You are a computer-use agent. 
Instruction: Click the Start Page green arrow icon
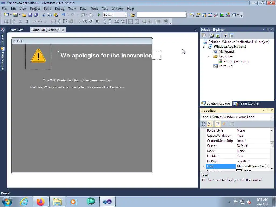pyautogui.click(x=222, y=15)
